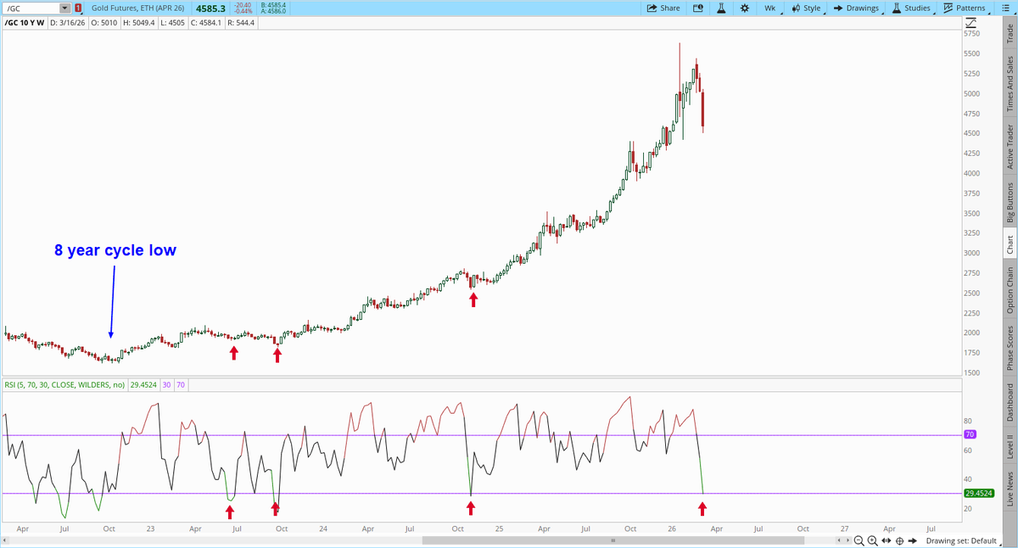Click the purple 70 marker on RSI axis
Viewport: 1018px width, 548px height.
(x=970, y=434)
